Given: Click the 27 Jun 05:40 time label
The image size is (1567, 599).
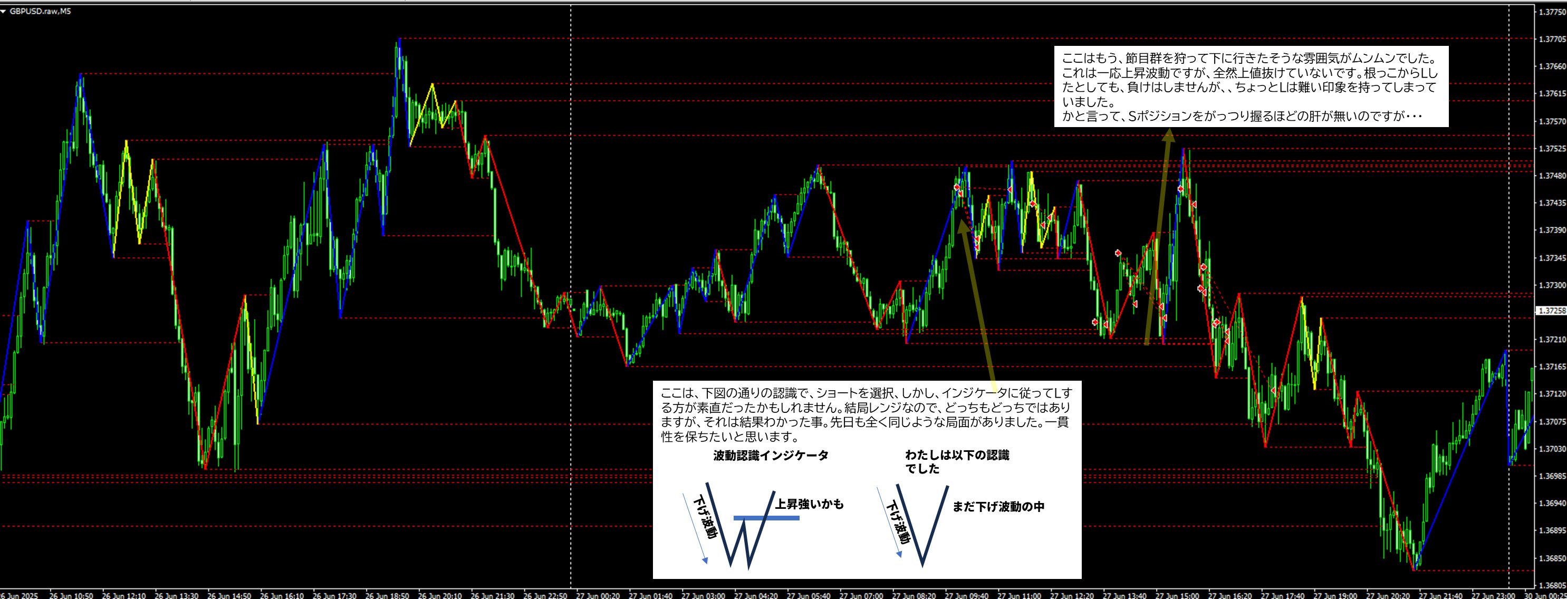Looking at the screenshot, I should point(809,595).
